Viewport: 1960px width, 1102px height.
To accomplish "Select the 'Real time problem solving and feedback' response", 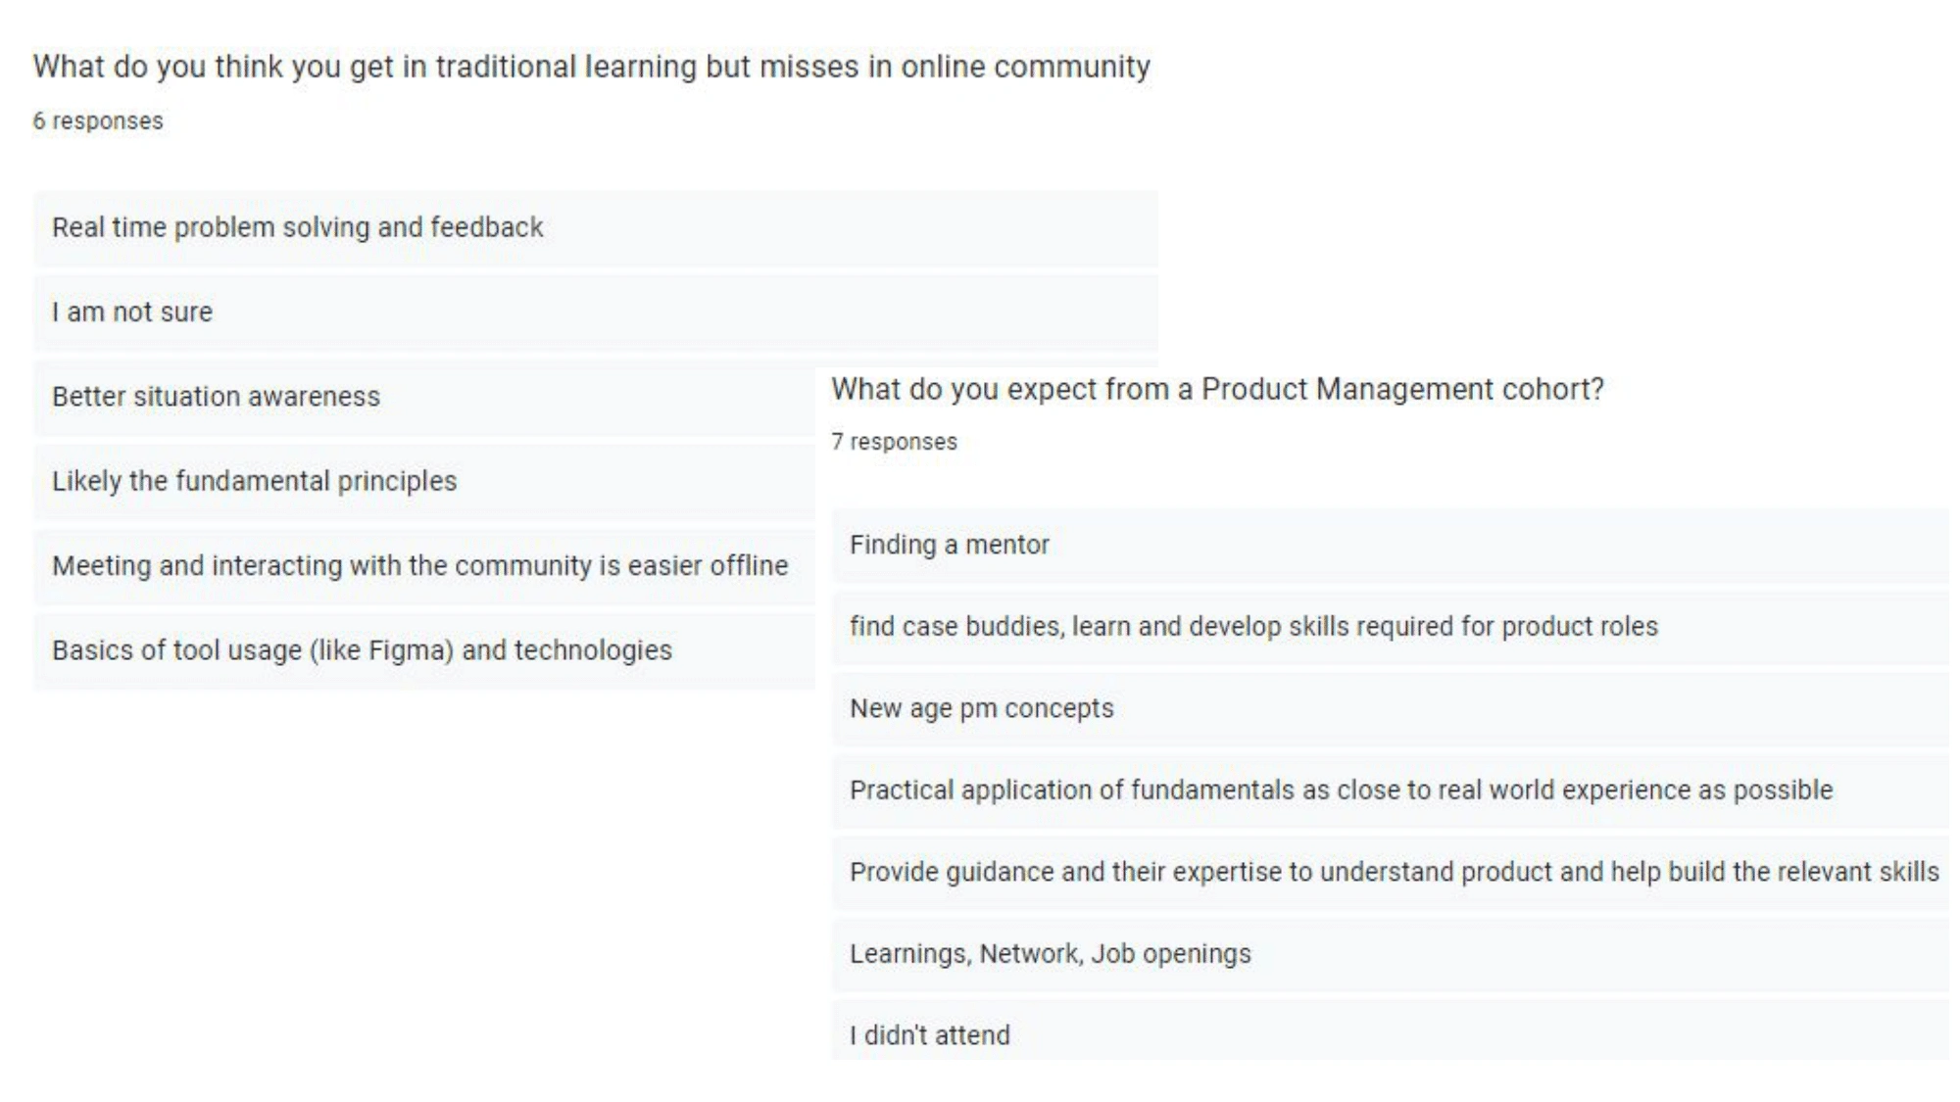I will pyautogui.click(x=596, y=227).
